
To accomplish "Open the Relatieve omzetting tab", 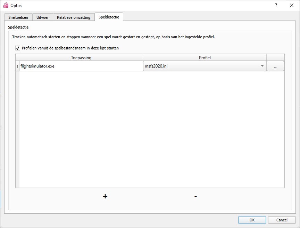I will click(74, 17).
